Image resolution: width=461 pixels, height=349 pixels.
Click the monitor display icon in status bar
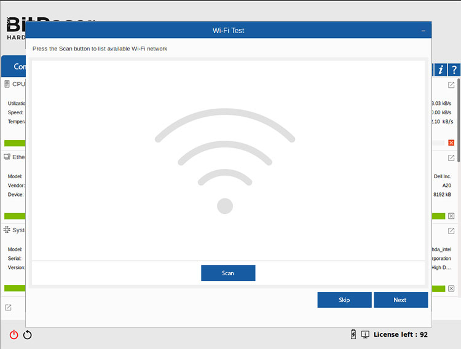click(x=365, y=334)
